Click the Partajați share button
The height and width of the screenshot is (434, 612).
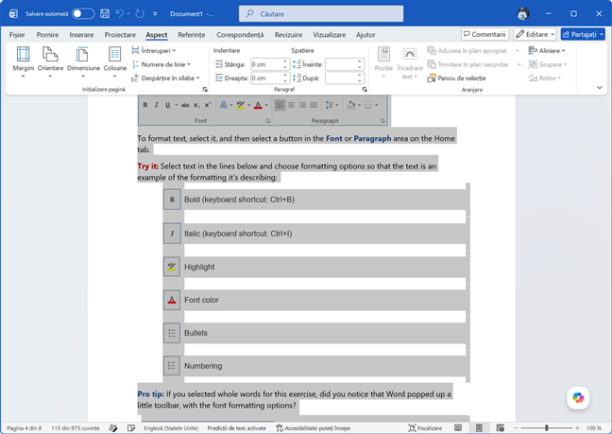click(x=583, y=34)
